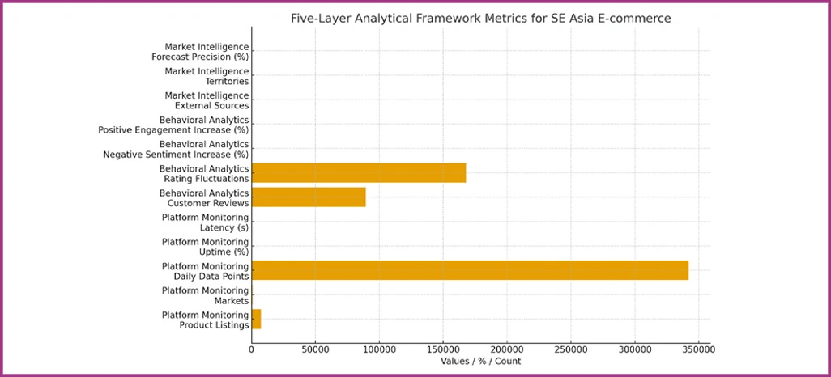
Task: Click the Rating Fluctuations bar
Action: [358, 173]
